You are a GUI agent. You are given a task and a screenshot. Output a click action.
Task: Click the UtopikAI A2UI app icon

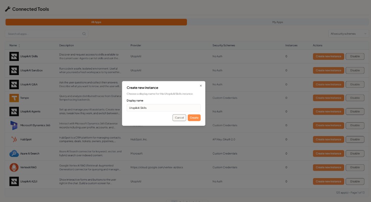tap(14, 181)
